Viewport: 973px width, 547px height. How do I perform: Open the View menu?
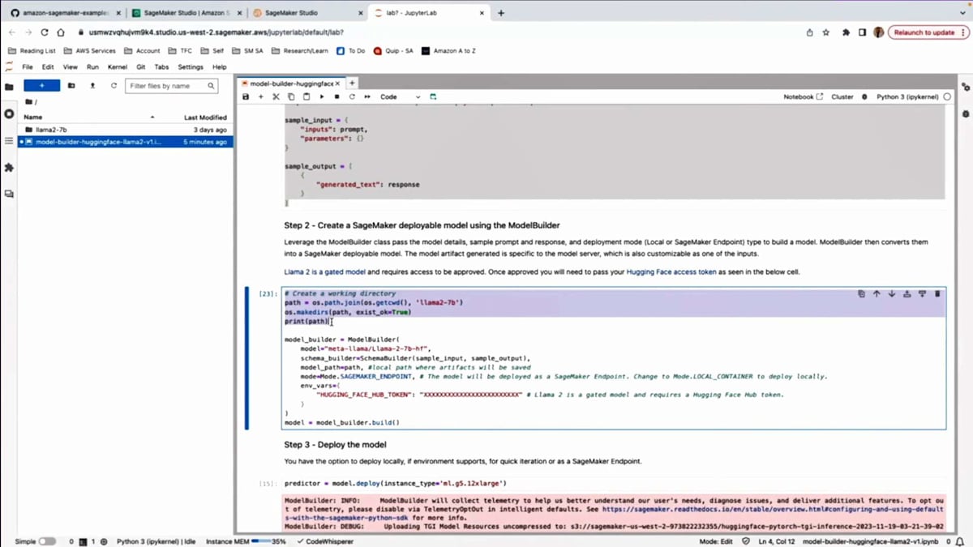click(x=71, y=67)
